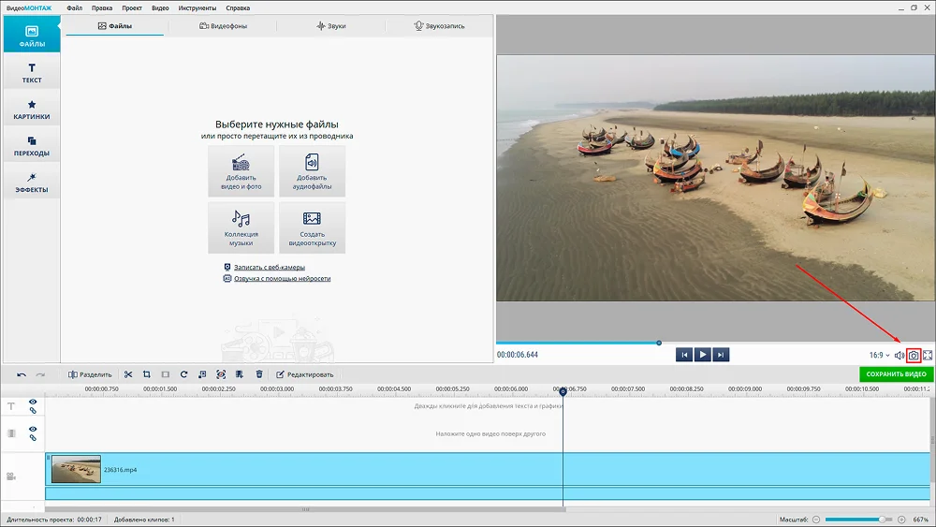Open the Файл menu
The width and height of the screenshot is (936, 527).
[75, 7]
